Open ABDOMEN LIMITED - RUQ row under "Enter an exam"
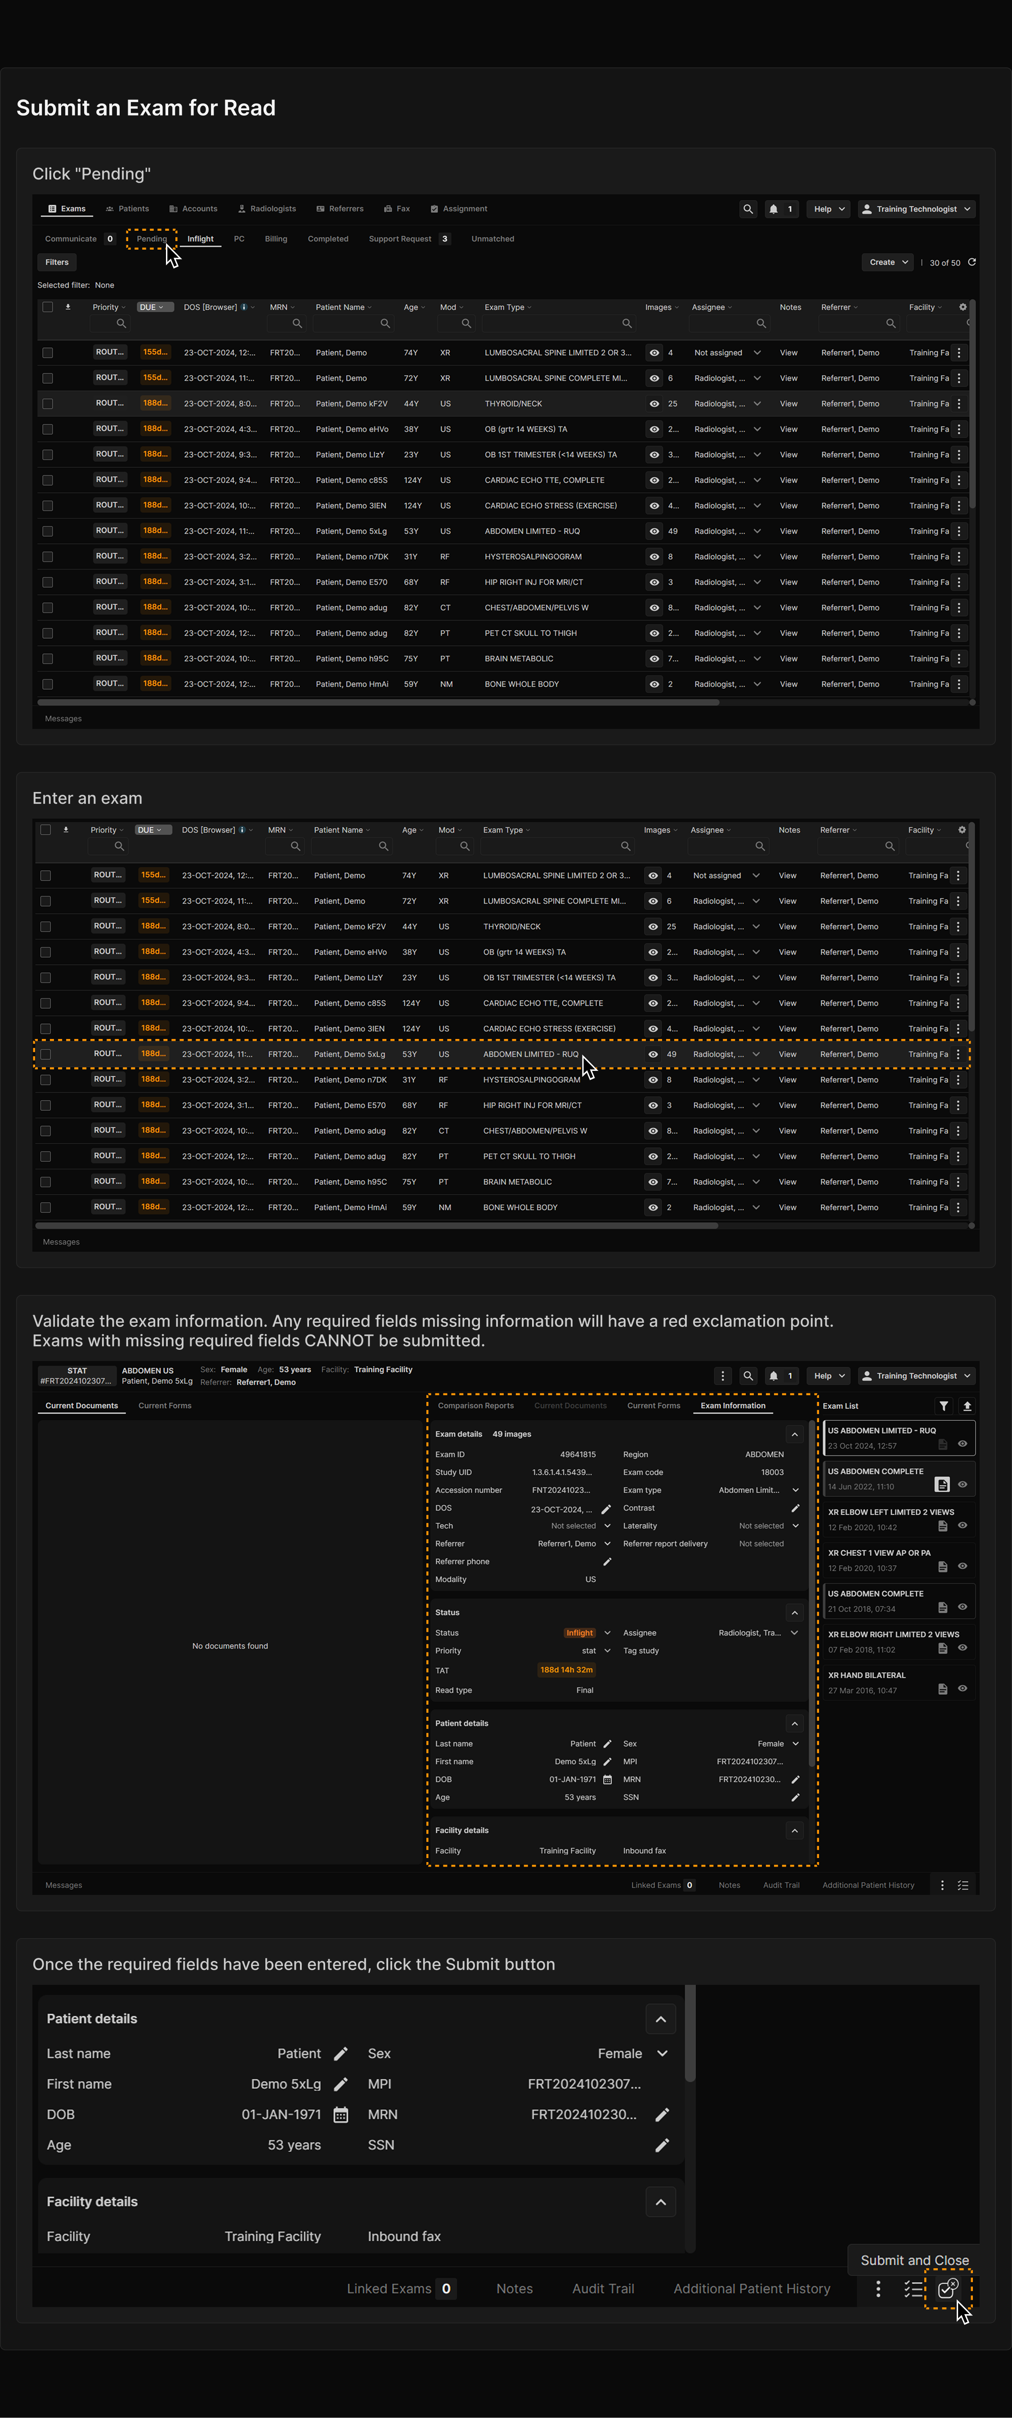 (502, 1054)
